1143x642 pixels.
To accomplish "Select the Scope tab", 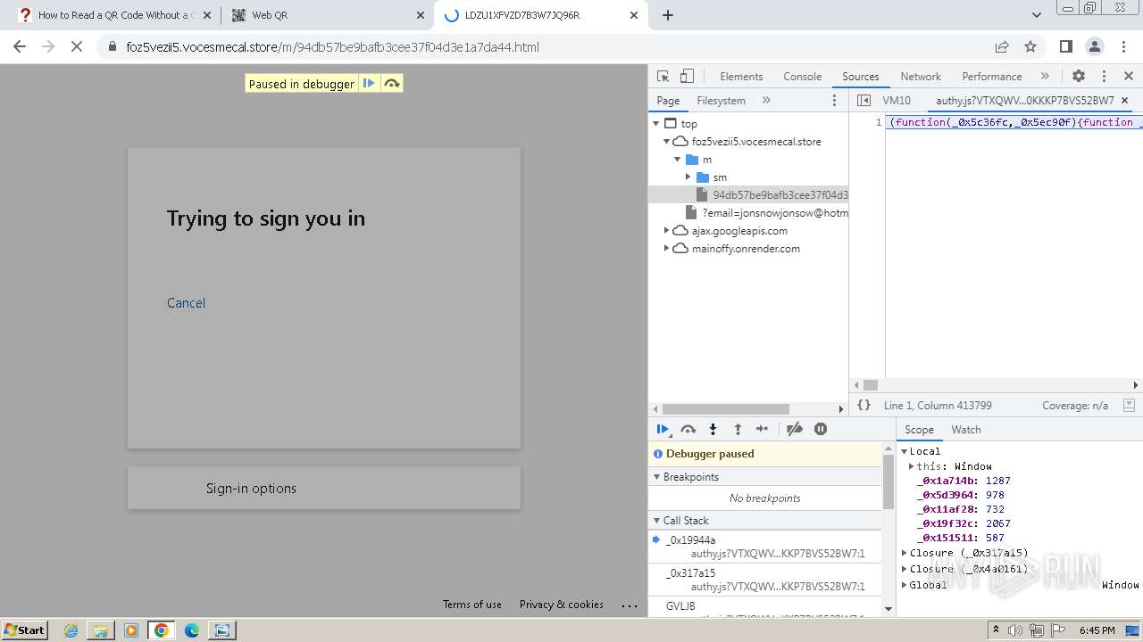I will 919,429.
